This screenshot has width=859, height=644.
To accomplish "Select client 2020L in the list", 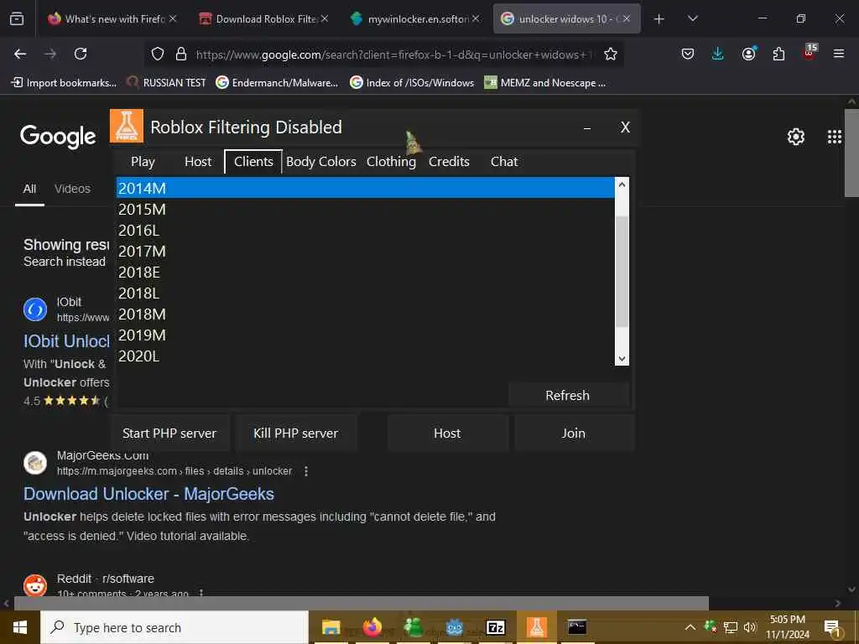I will click(366, 356).
